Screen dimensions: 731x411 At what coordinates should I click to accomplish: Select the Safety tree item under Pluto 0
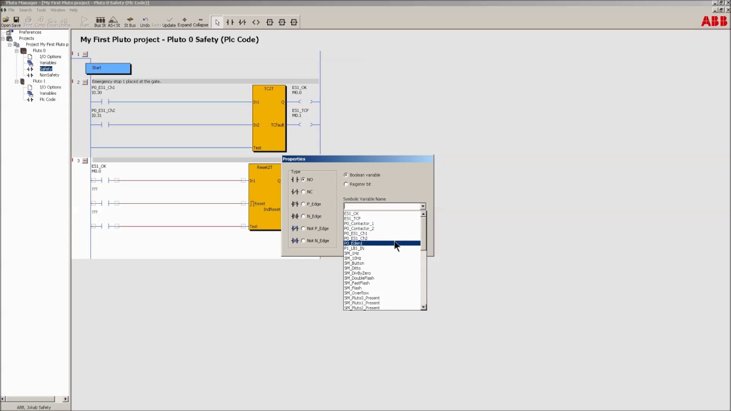pyautogui.click(x=46, y=68)
